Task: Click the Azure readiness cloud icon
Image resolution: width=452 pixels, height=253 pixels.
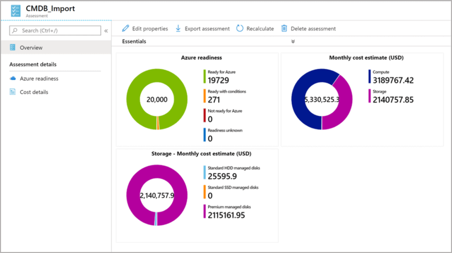Action: coord(13,78)
